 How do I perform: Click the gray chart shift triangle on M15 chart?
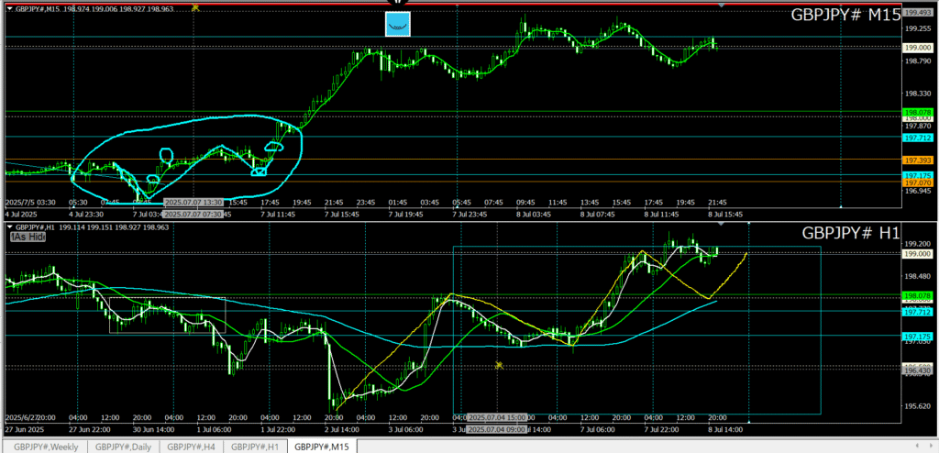(723, 6)
